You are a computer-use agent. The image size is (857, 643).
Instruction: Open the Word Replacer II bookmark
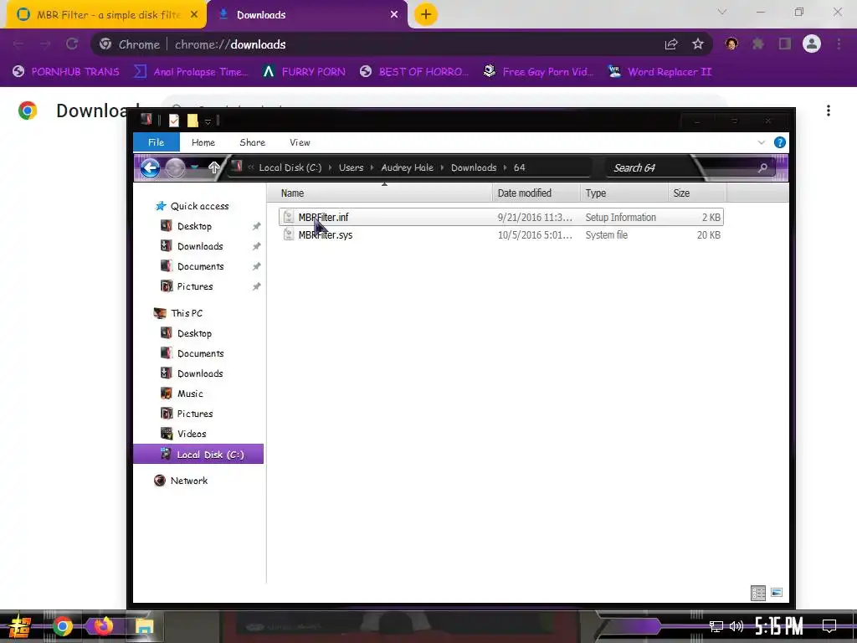coord(659,72)
